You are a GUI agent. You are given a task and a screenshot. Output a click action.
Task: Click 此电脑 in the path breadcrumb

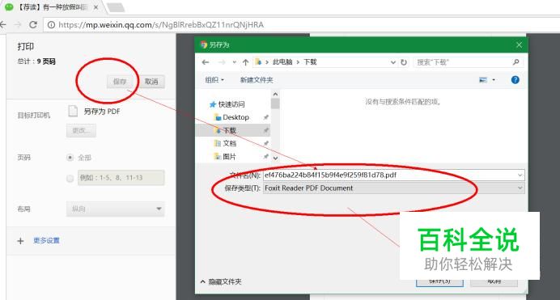(282, 62)
